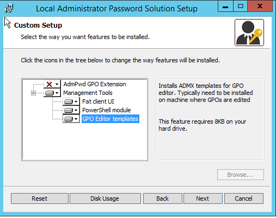
Task: Click the drive icon beside GPO Editor templates
Action: (x=69, y=119)
